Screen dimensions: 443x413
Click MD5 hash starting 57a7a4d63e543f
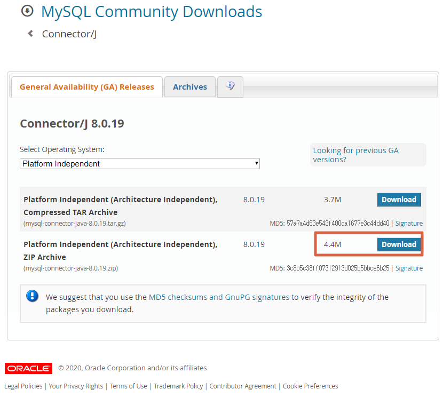pos(338,224)
